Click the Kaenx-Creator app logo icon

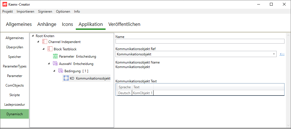pyautogui.click(x=5, y=4)
